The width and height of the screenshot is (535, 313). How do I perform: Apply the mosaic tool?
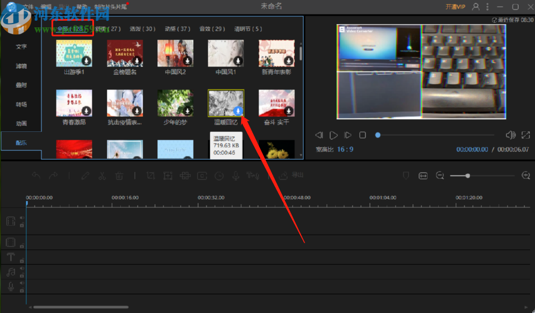[185, 176]
